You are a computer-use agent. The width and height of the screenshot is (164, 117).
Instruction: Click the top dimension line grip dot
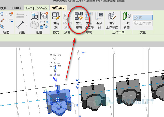click(x=83, y=52)
